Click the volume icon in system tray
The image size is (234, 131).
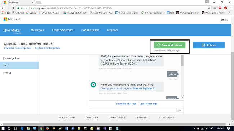206,128
